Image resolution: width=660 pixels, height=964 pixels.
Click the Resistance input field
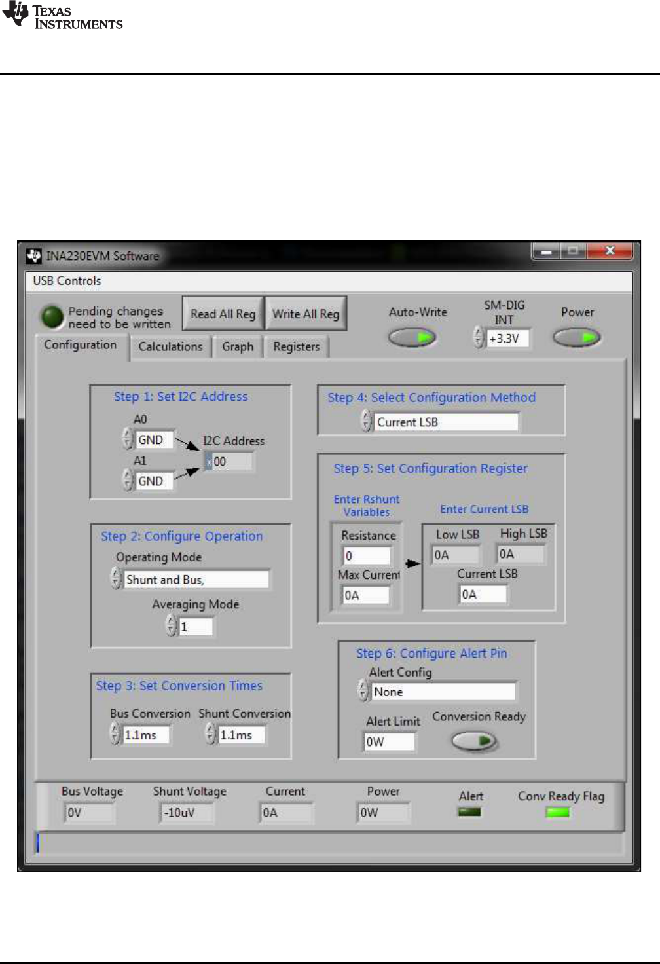point(367,556)
